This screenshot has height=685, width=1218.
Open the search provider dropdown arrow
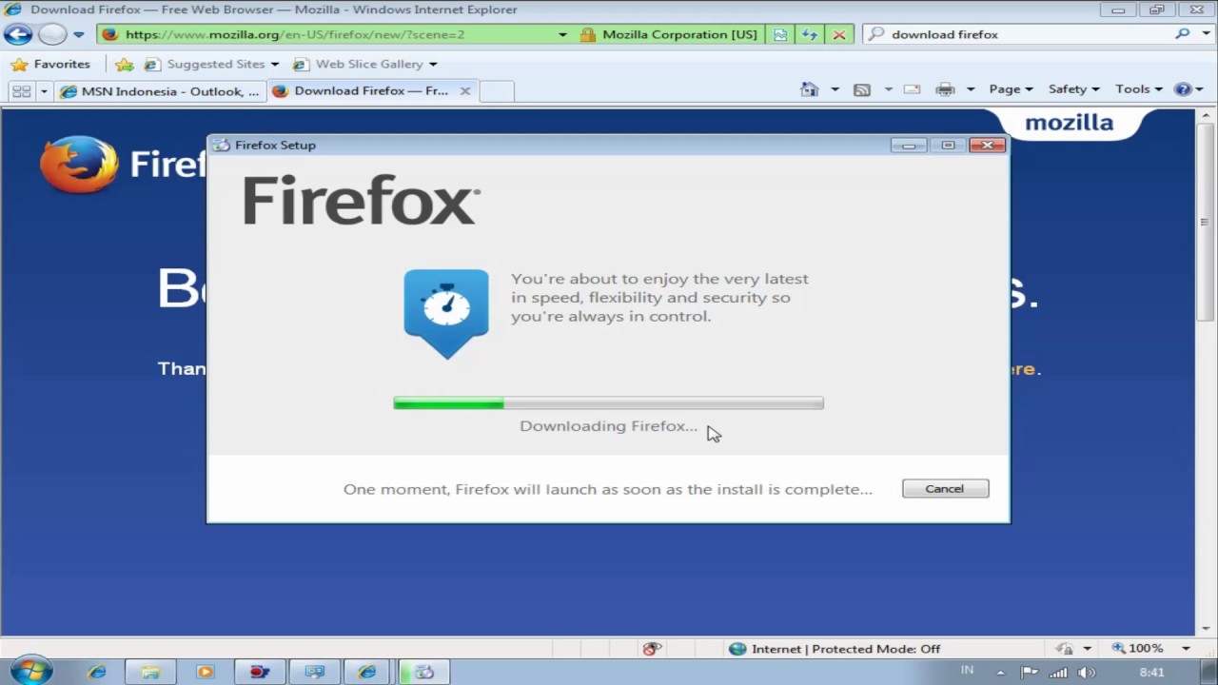1207,34
